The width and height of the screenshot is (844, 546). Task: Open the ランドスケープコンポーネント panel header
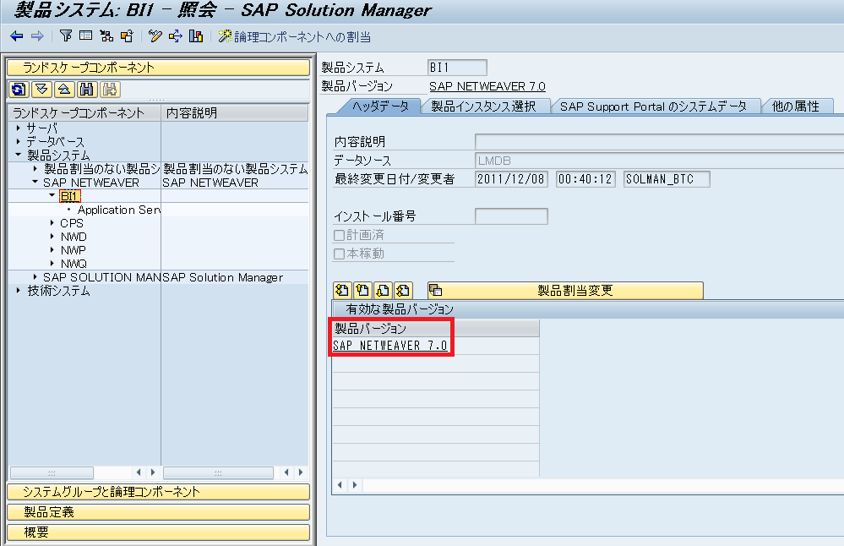(158, 68)
